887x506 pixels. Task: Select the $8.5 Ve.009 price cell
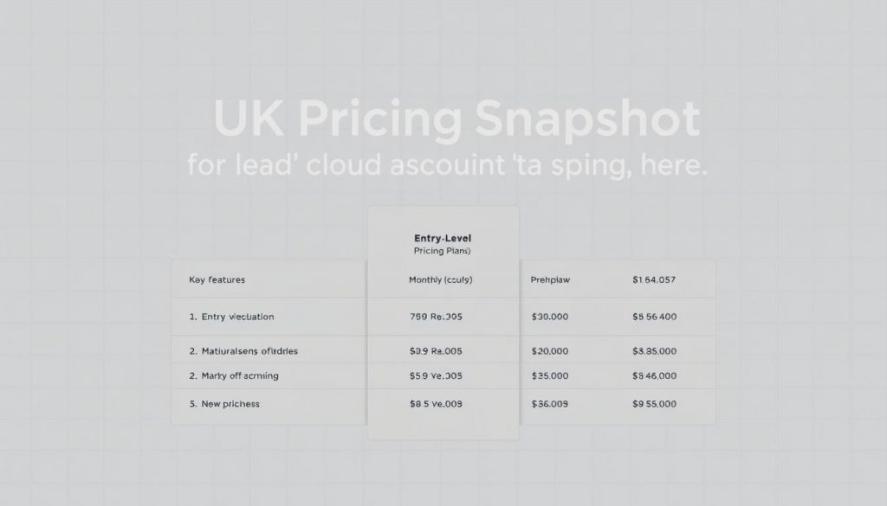point(436,404)
